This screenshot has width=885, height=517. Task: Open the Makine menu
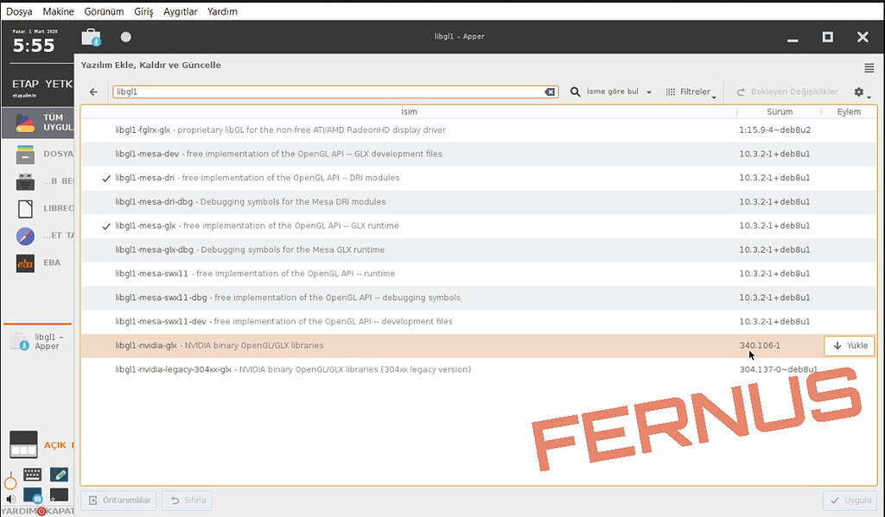pyautogui.click(x=58, y=12)
